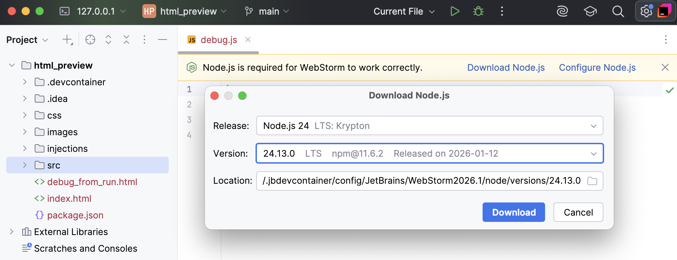The height and width of the screenshot is (260, 677).
Task: Open Current File run configuration menu
Action: click(404, 11)
